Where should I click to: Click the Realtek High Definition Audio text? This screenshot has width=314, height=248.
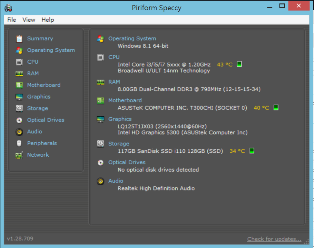[156, 188]
